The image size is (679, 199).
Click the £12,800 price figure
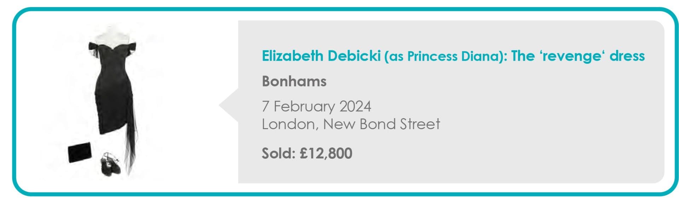(x=326, y=153)
